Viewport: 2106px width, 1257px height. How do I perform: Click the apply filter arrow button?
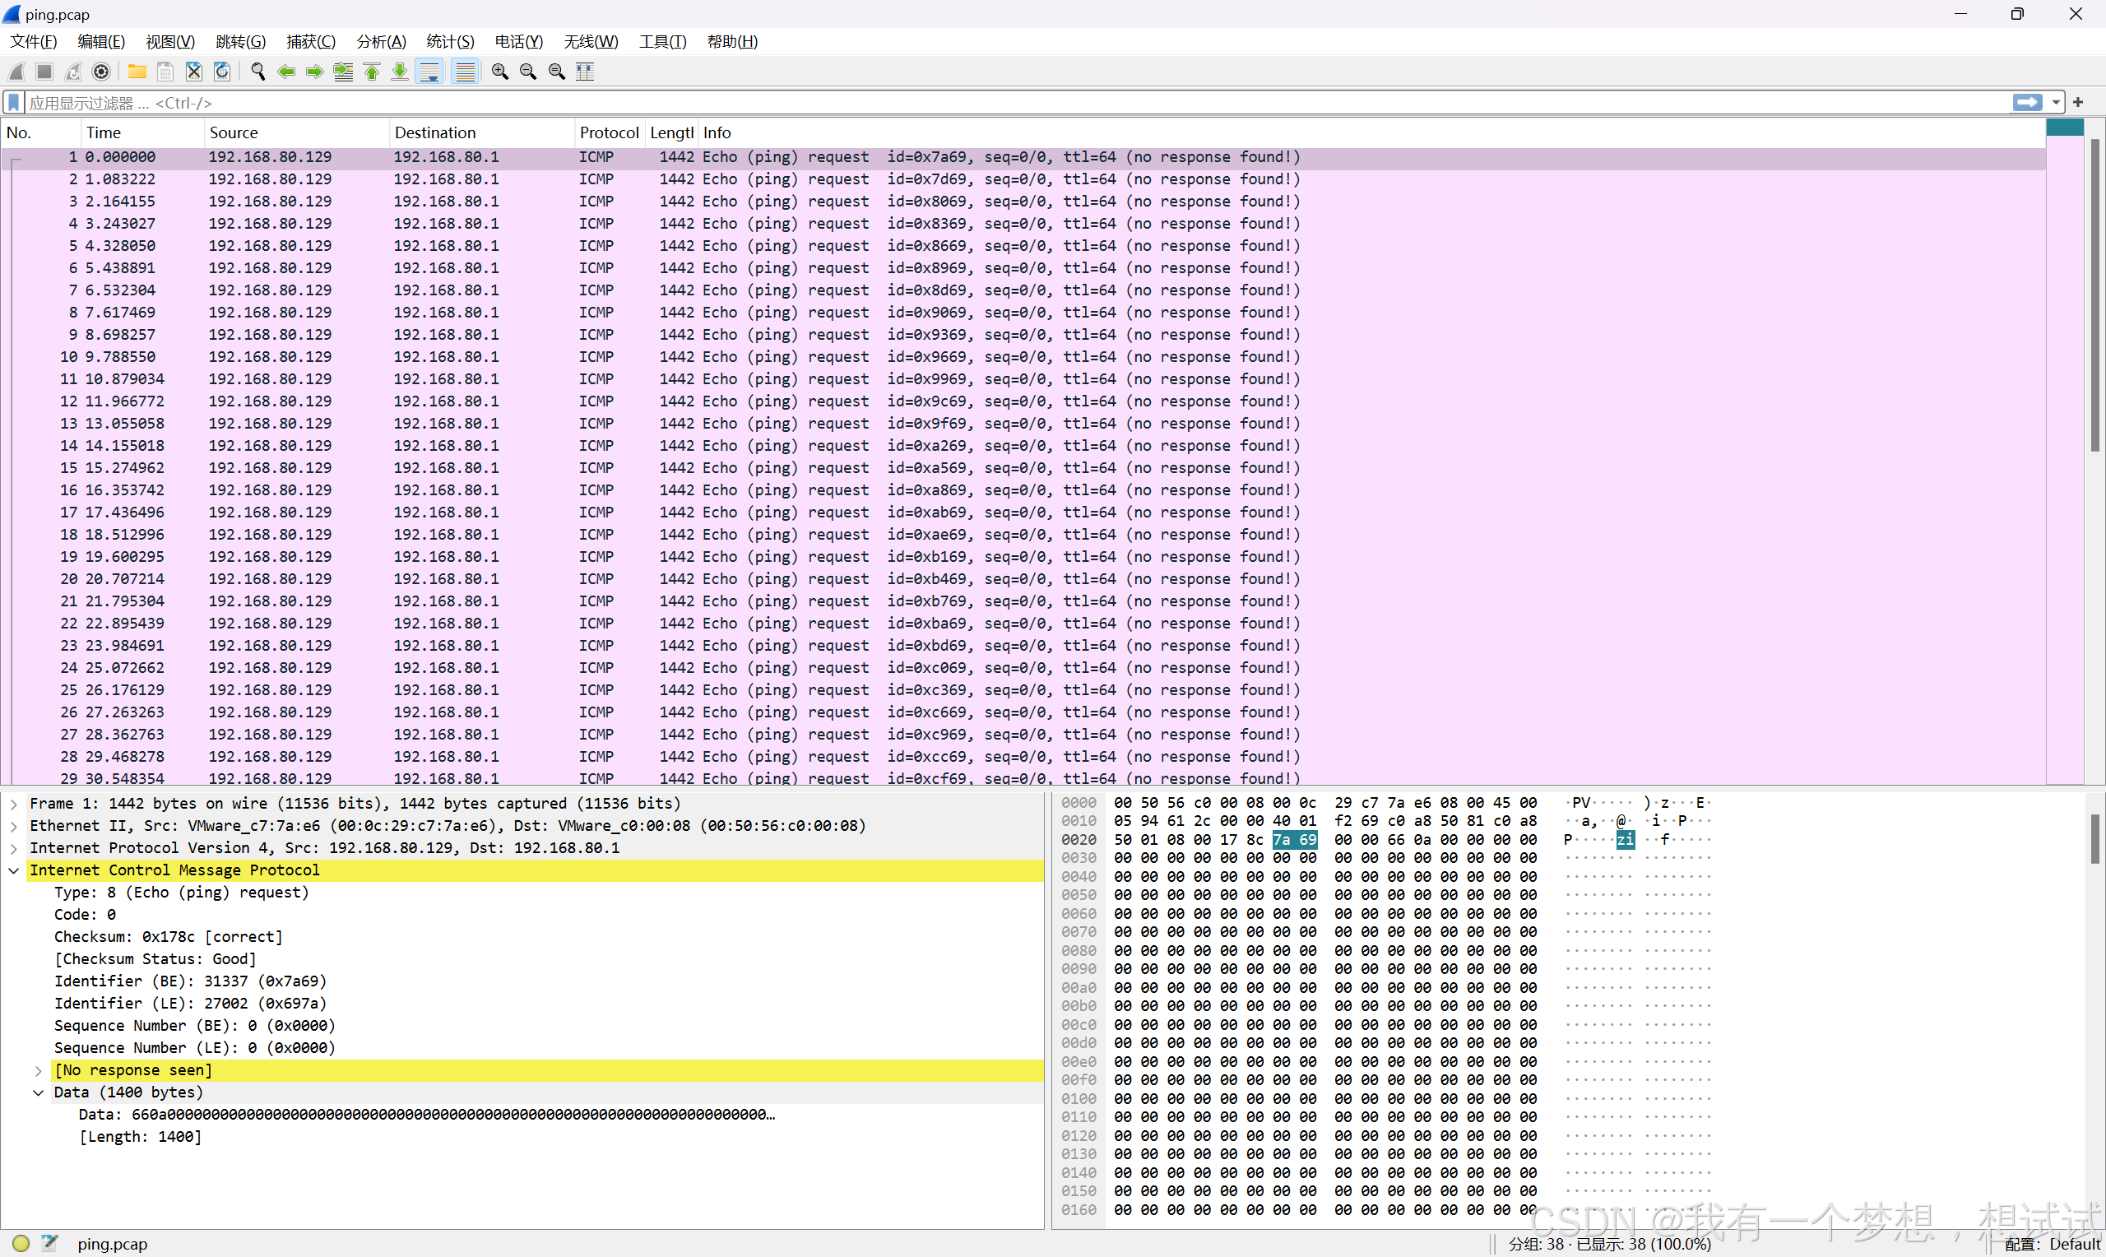tap(2027, 103)
